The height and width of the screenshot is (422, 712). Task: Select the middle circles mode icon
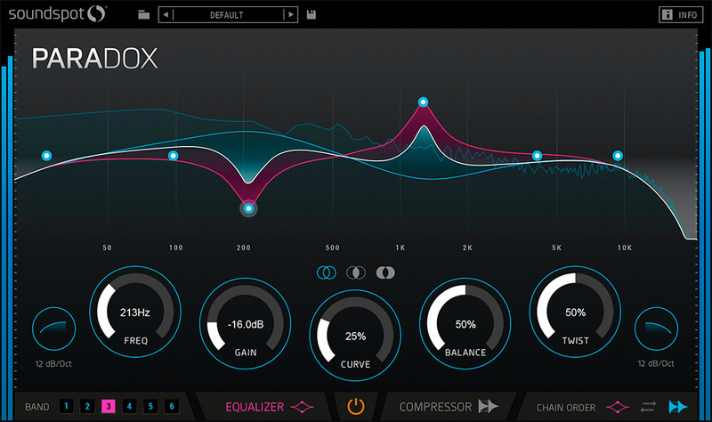(x=356, y=272)
